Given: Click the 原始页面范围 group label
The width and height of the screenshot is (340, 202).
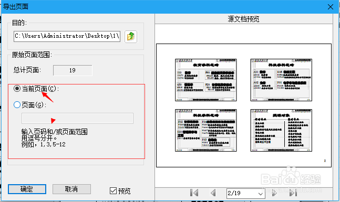Looking at the screenshot, I should point(32,55).
